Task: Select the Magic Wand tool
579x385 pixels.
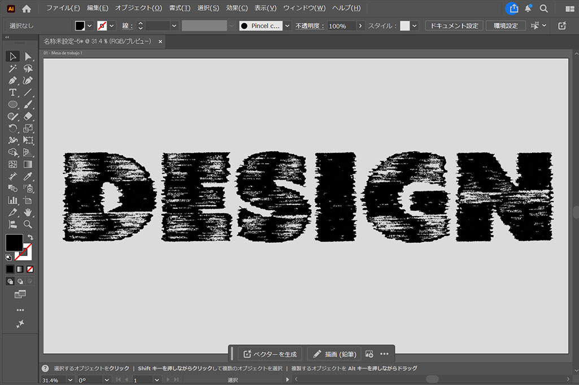Action: [12, 68]
